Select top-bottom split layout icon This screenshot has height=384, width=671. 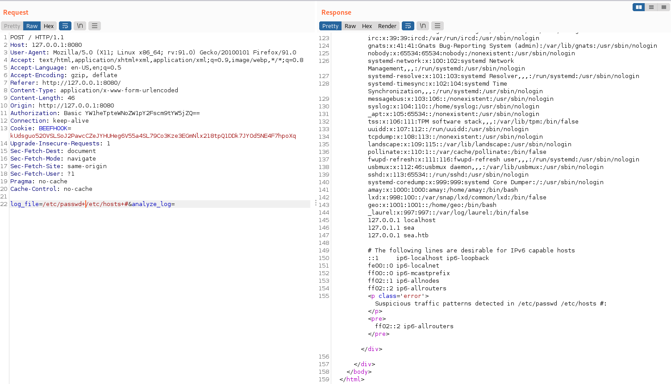pyautogui.click(x=651, y=7)
